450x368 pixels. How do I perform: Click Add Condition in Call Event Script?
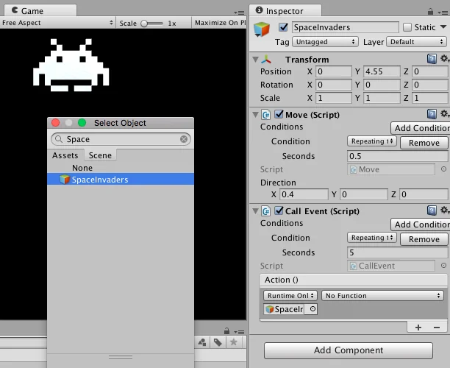click(x=420, y=224)
